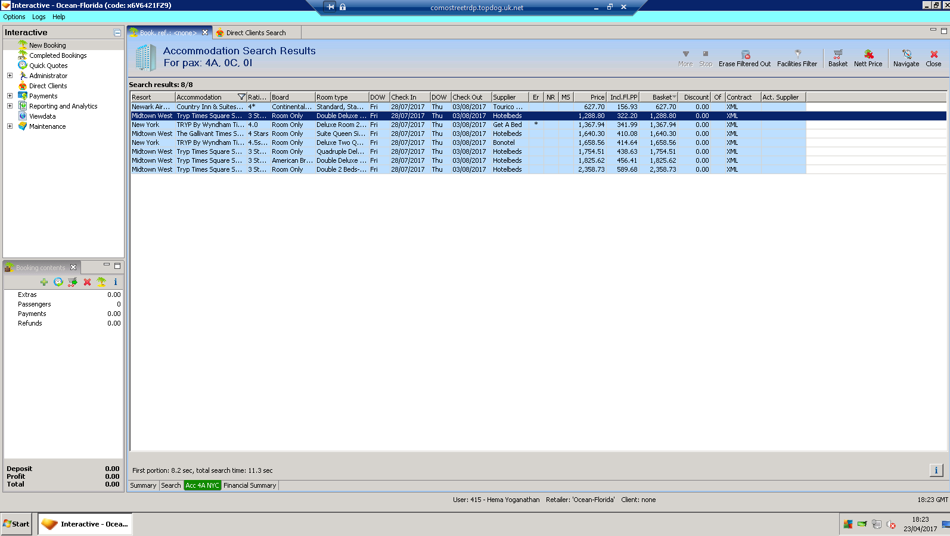The image size is (950, 536).
Task: Click the green plus icon in Booking contents
Action: coord(44,282)
